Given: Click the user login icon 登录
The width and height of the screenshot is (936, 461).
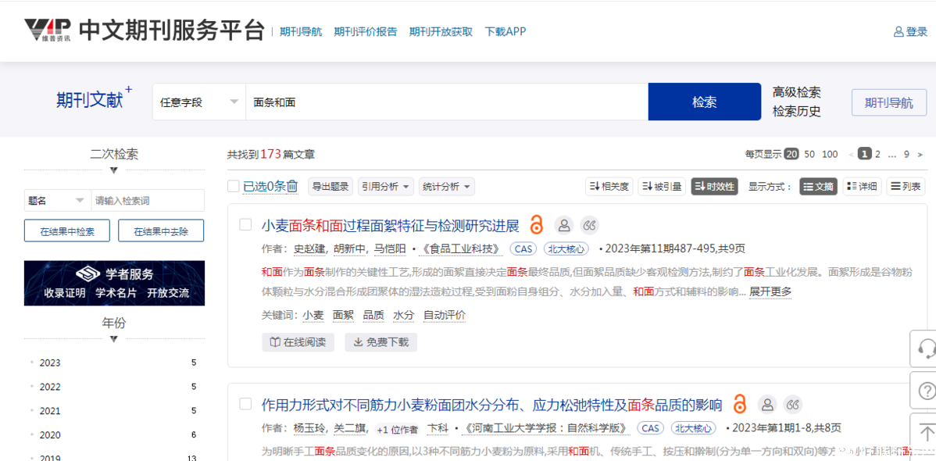Looking at the screenshot, I should click(x=910, y=32).
